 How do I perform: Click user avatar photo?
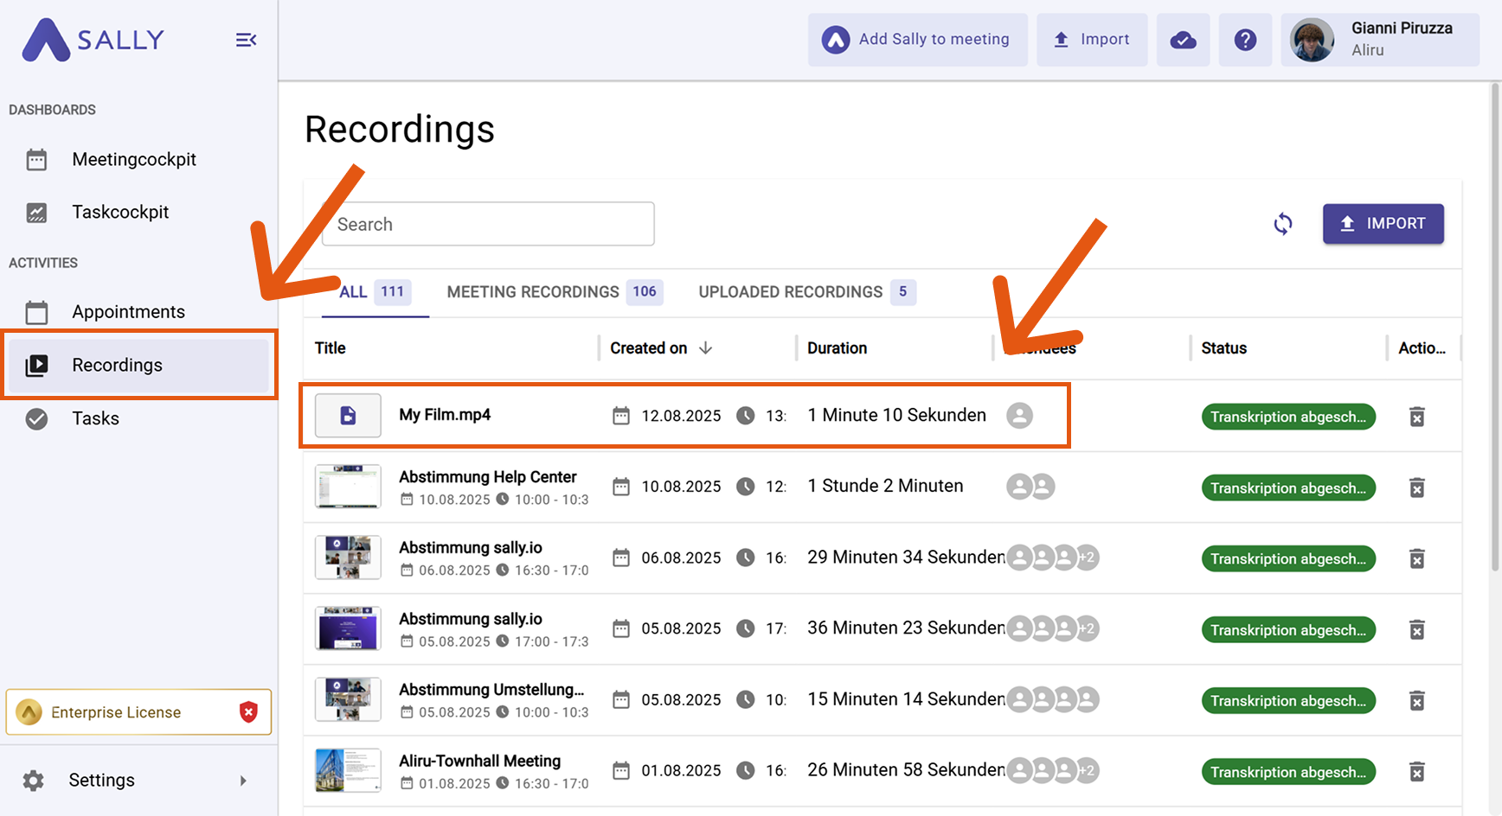click(x=1312, y=40)
